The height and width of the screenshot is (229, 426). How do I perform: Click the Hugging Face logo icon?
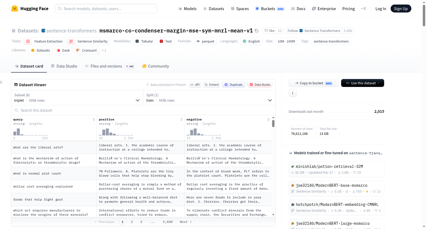(x=15, y=9)
